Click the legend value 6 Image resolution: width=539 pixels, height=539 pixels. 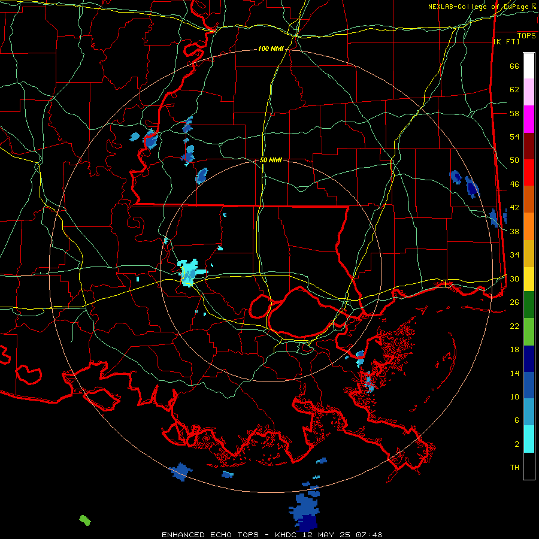[x=517, y=420]
